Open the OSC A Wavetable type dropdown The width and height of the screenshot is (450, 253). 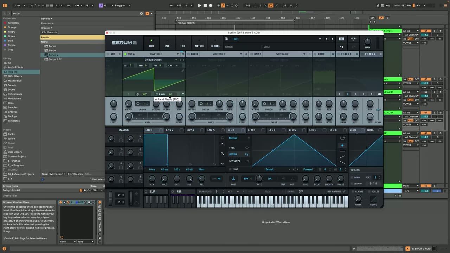pos(178,54)
